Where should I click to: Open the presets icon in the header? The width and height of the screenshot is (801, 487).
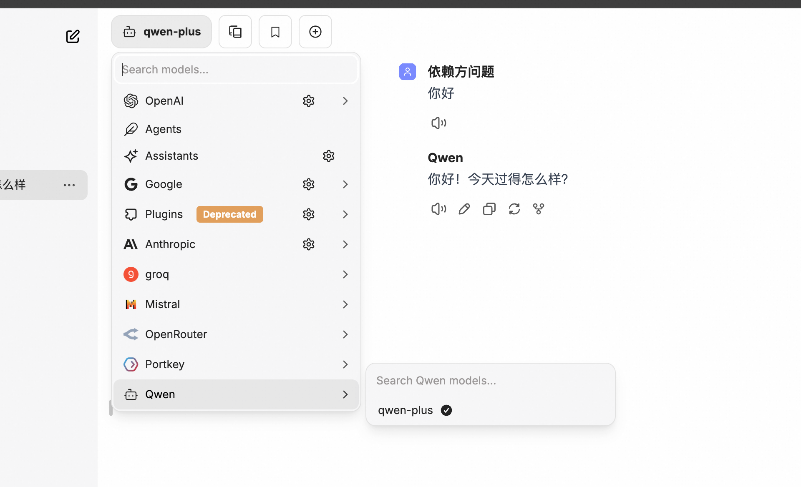coord(235,32)
